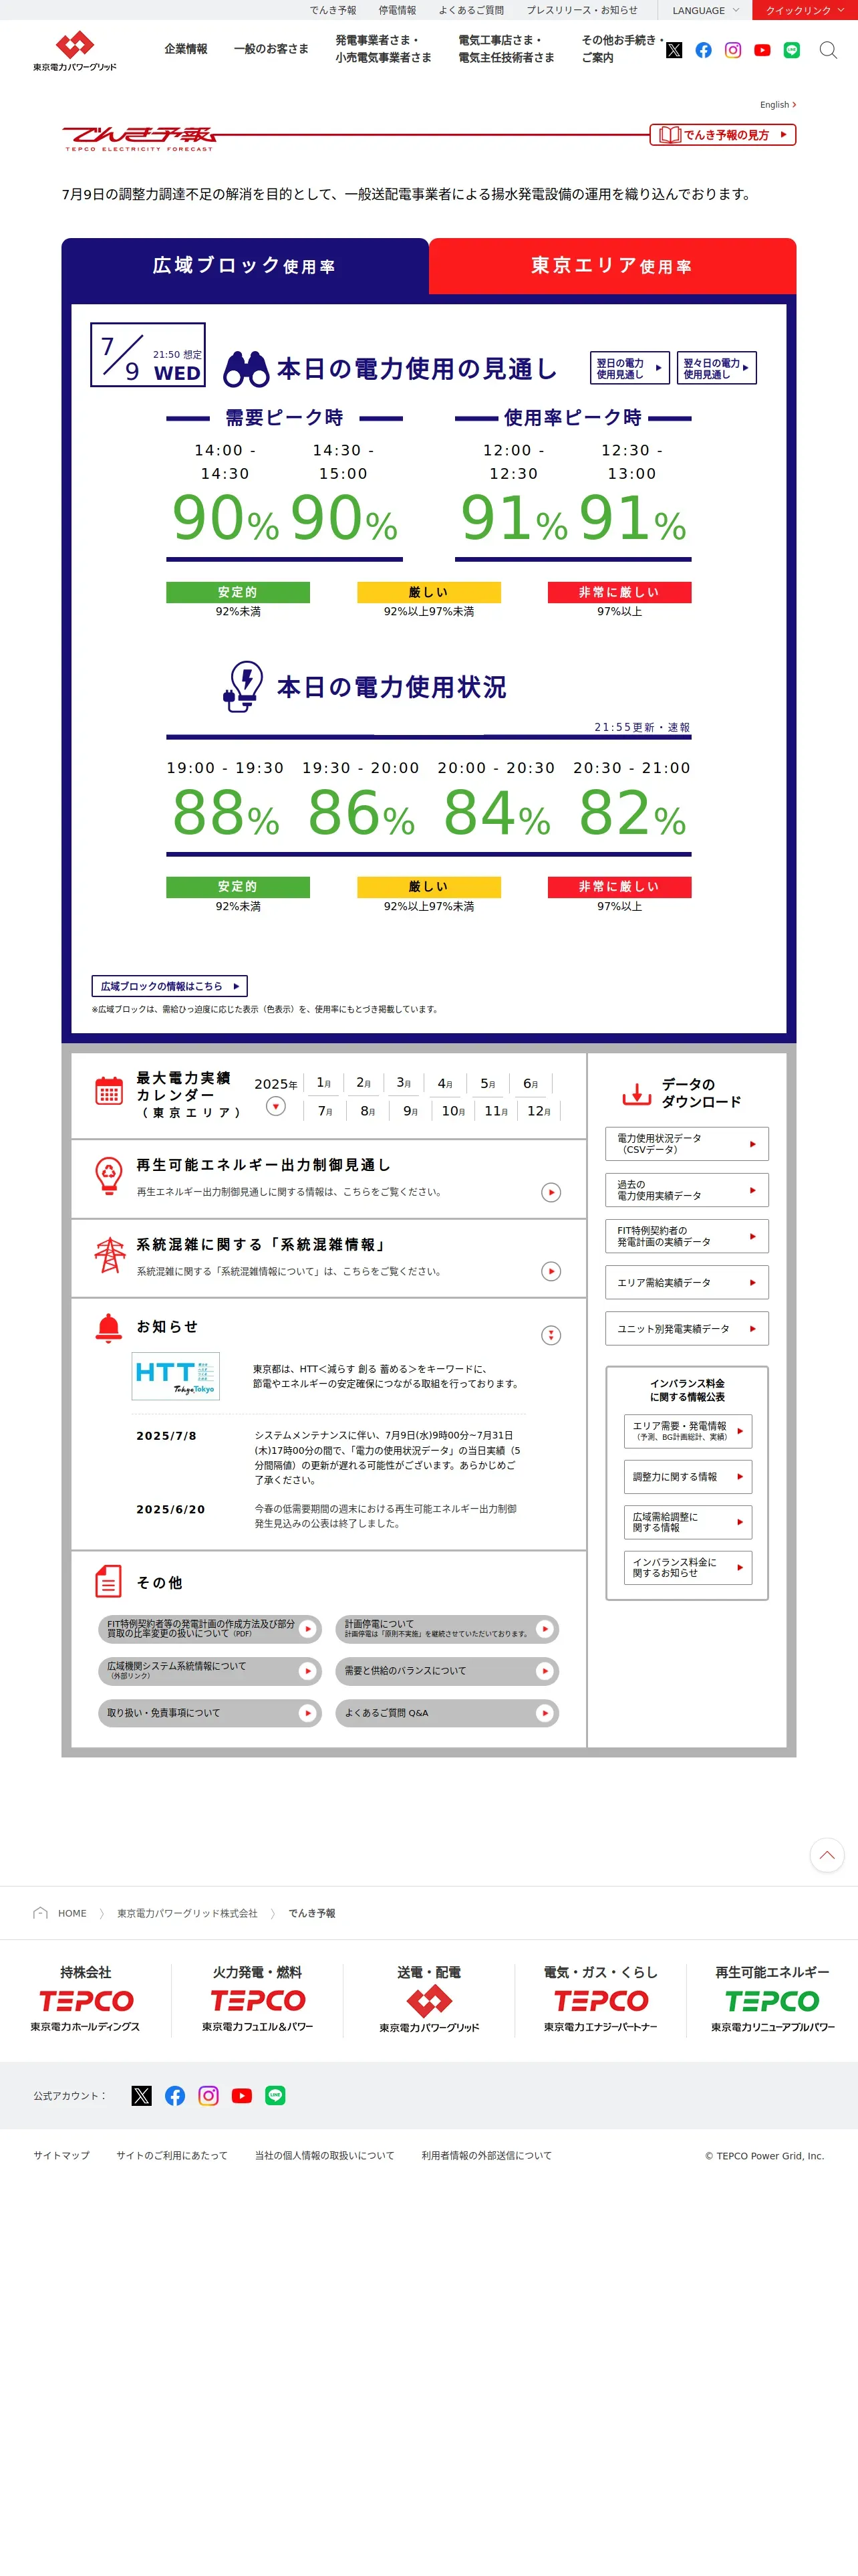
Task: Open the Instagram icon in header
Action: tap(733, 50)
